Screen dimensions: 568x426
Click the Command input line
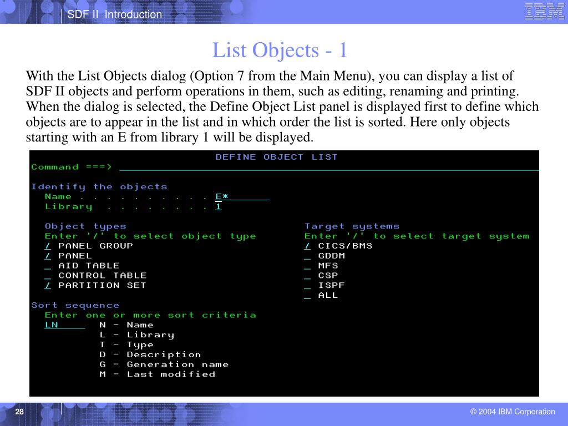click(x=329, y=167)
